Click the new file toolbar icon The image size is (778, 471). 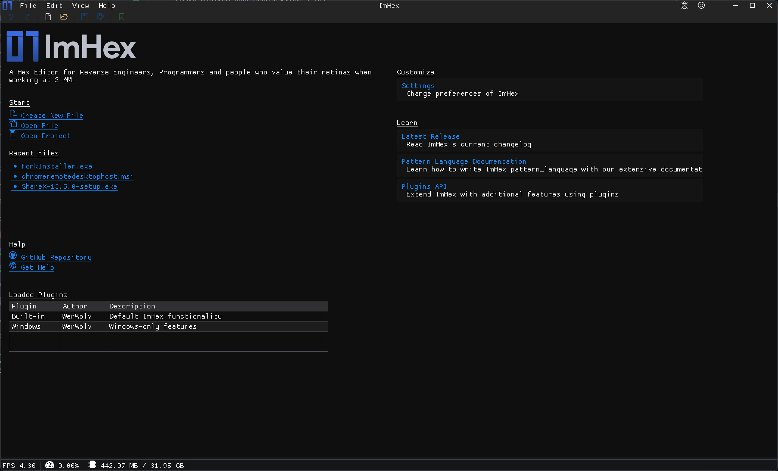(x=48, y=17)
